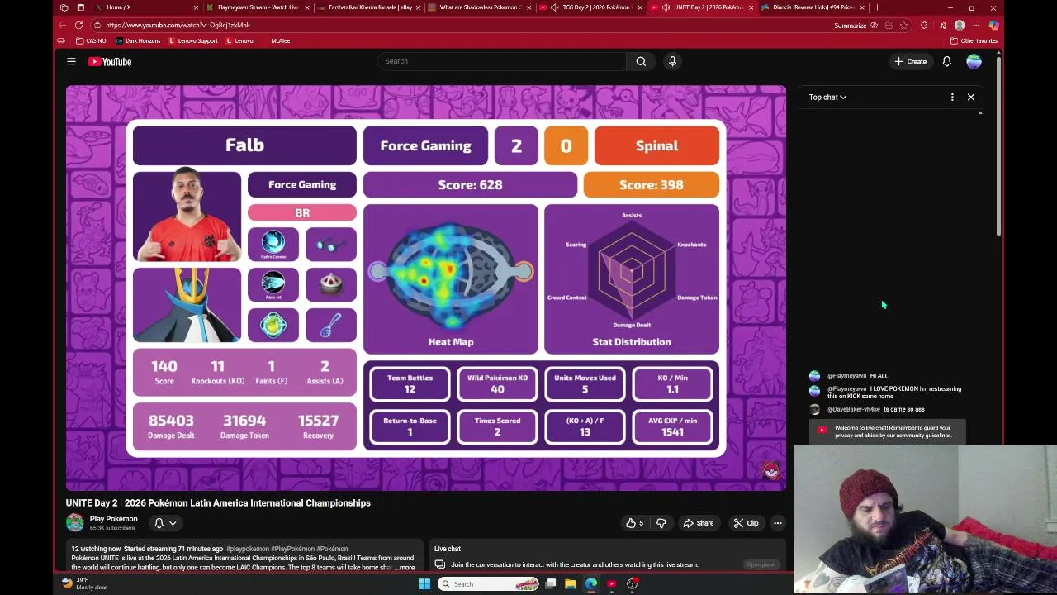Click the Windows taskbar search box

point(487,584)
